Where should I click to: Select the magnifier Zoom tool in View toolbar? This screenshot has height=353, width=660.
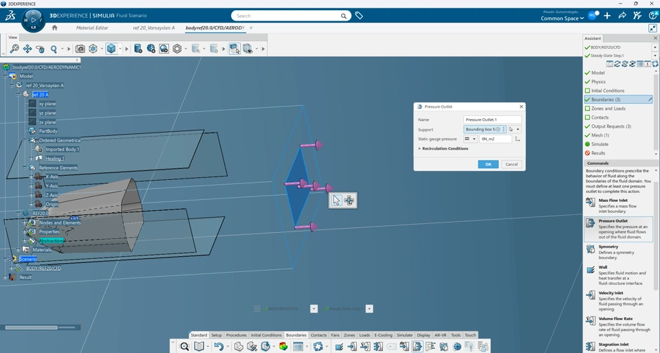pyautogui.click(x=54, y=49)
